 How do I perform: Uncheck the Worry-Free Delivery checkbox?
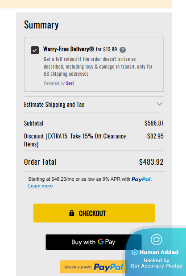tap(35, 50)
